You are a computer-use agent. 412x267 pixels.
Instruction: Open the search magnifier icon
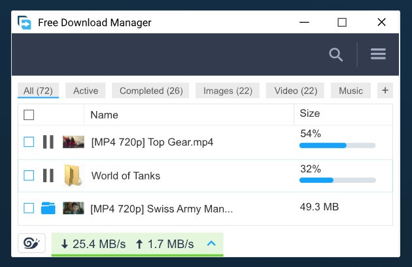click(x=336, y=55)
